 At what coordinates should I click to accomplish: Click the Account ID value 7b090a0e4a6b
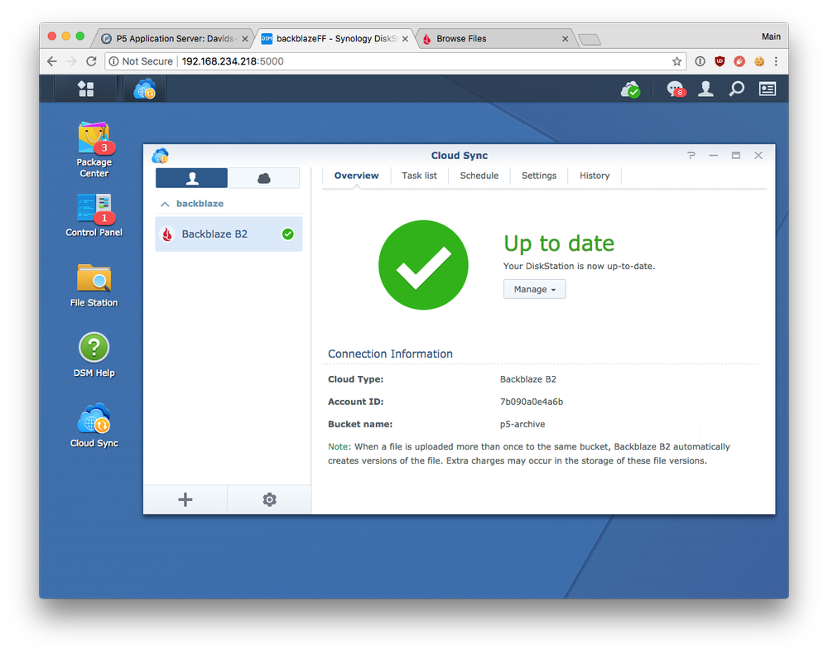(532, 402)
